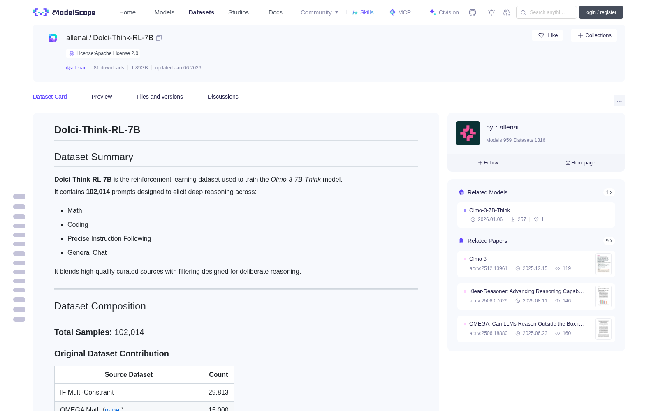Click the Apache License 2.0 tag
Viewport: 658px width, 411px height.
point(103,53)
